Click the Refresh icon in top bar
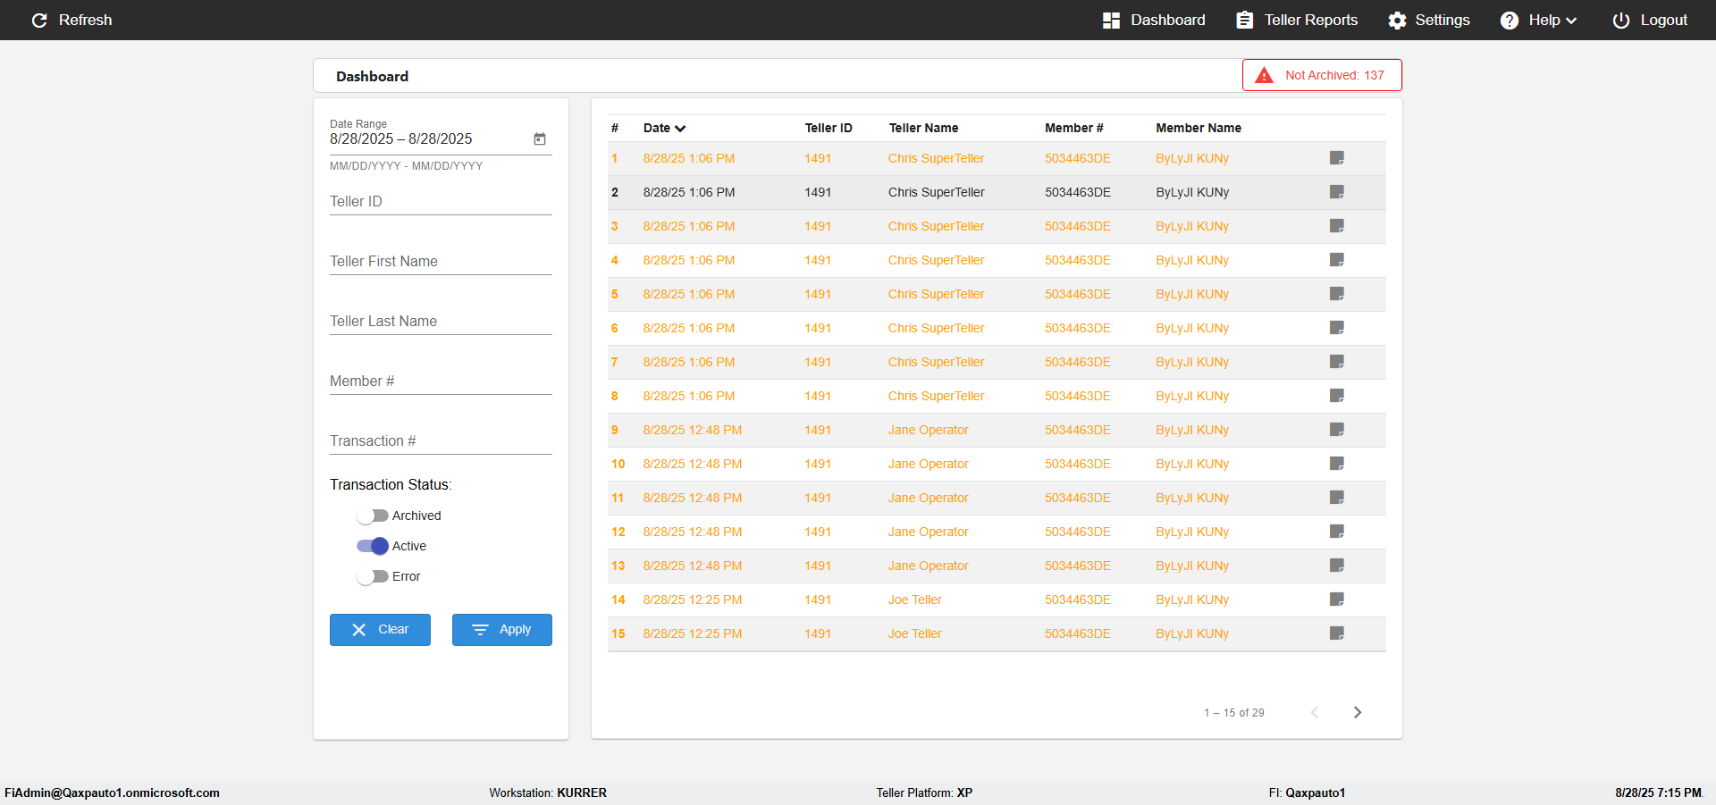Screen dimensions: 1716x805 click(39, 20)
